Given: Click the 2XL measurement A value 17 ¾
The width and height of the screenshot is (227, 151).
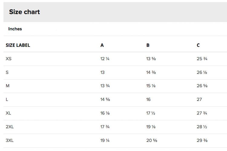Looking at the screenshot, I should coord(105,127).
